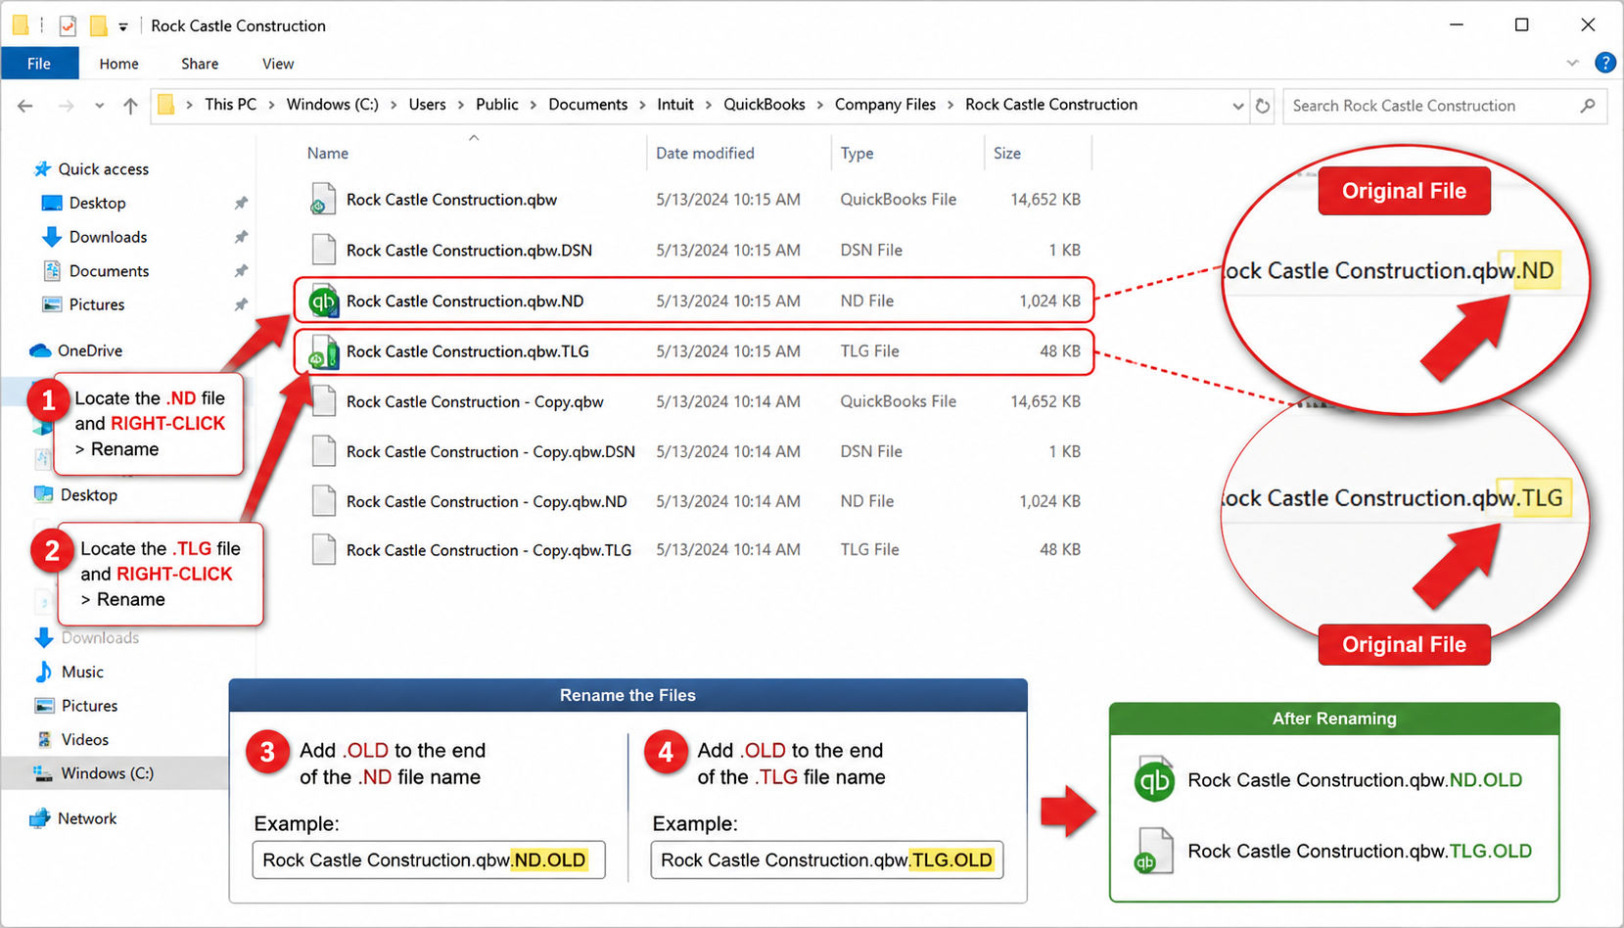1624x928 pixels.
Task: Go up one folder level
Action: pos(130,106)
